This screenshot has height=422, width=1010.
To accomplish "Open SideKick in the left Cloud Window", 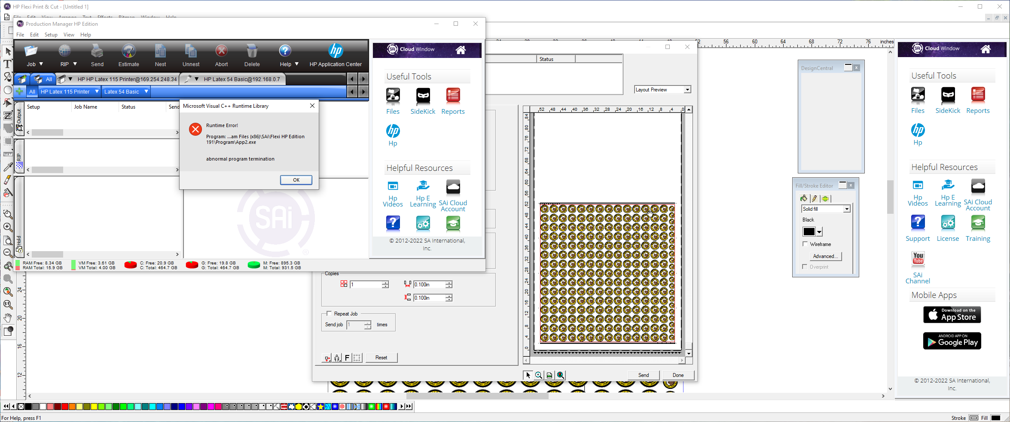I will point(423,102).
